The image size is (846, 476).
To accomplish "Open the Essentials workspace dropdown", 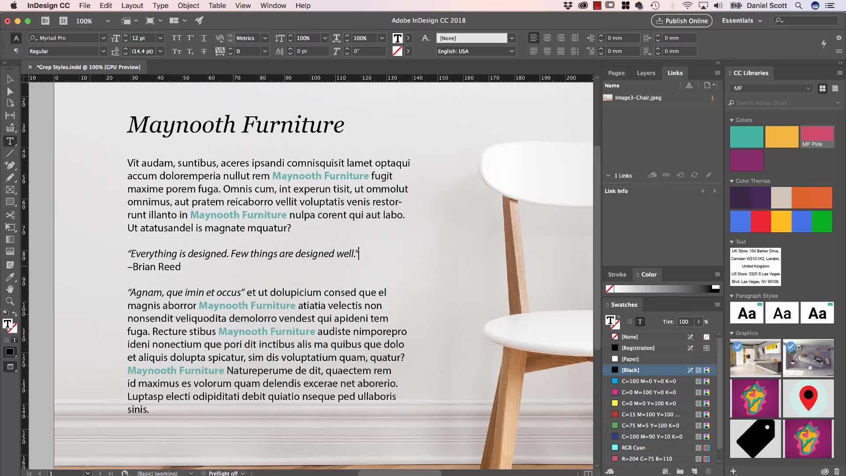I will [x=742, y=21].
